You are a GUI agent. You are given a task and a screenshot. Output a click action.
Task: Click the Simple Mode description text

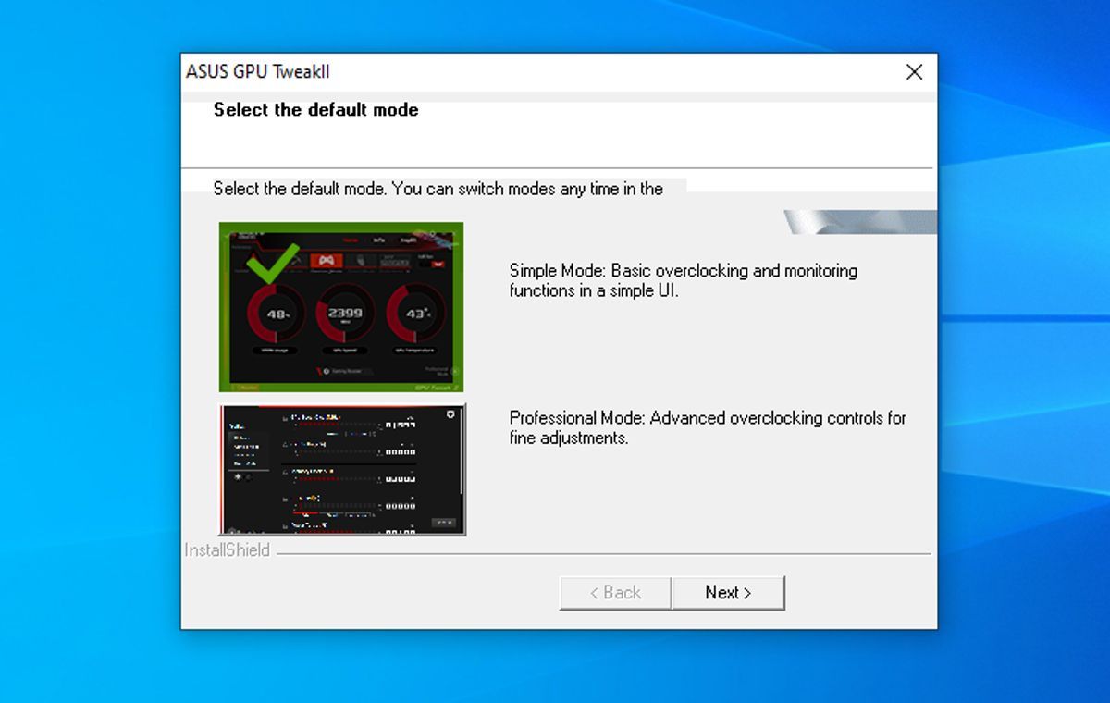pos(684,280)
